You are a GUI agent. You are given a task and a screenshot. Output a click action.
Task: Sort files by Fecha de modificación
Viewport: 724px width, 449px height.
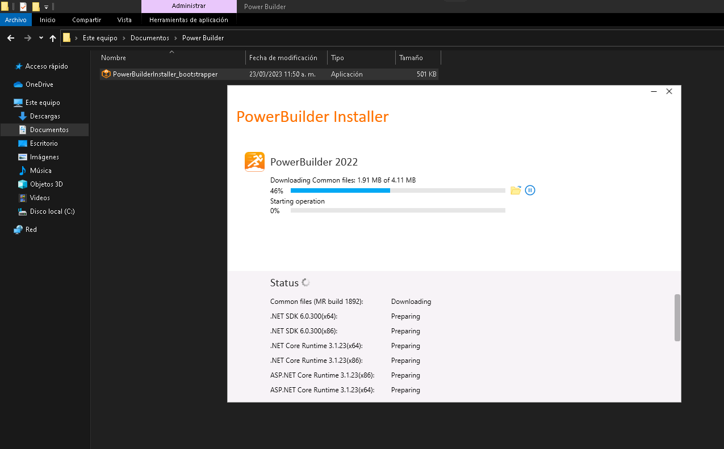(x=283, y=58)
